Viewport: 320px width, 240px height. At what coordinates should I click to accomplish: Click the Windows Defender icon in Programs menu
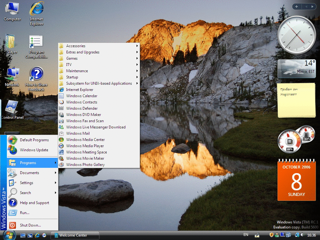coord(61,108)
